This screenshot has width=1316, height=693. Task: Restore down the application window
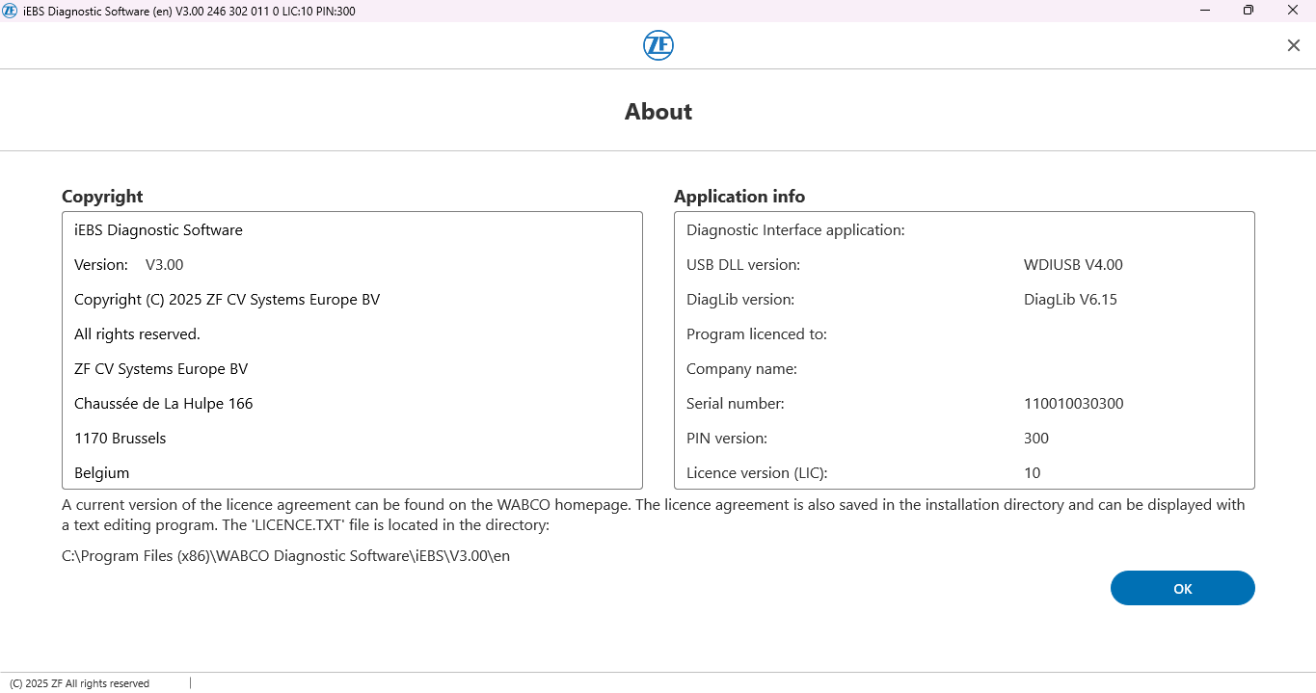1249,11
